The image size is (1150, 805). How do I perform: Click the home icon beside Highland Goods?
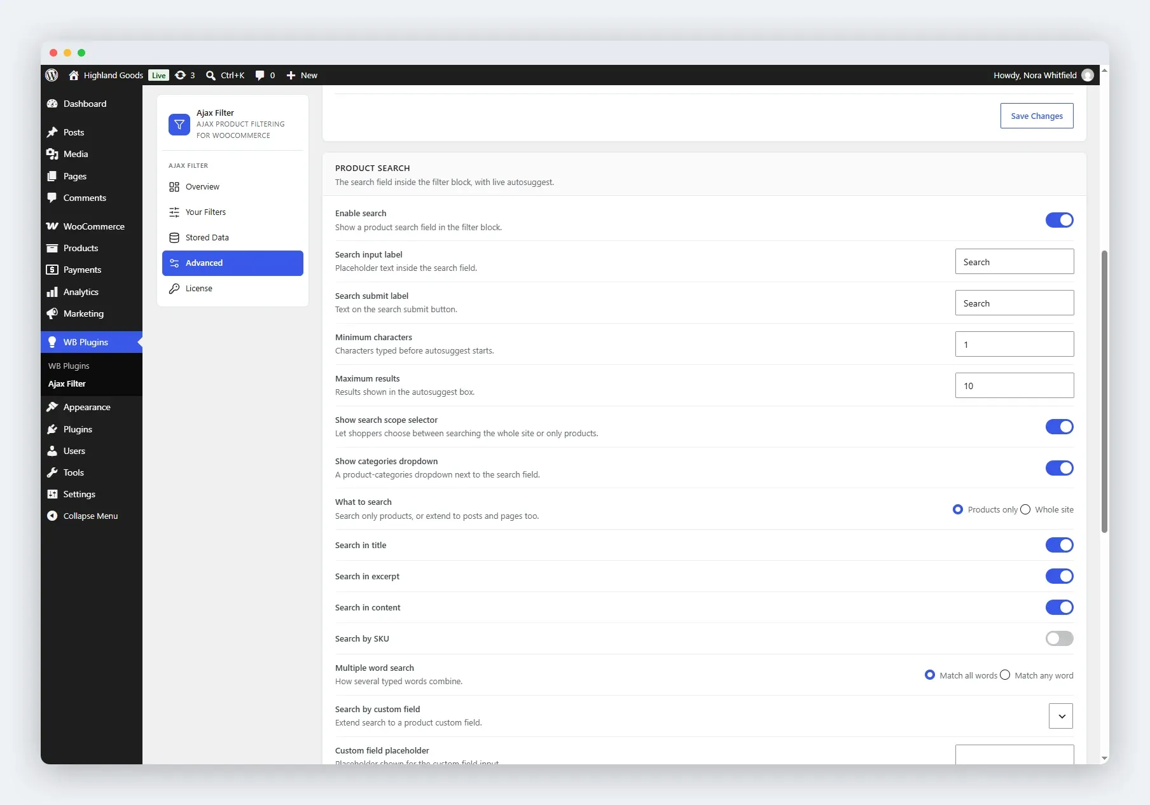click(74, 75)
